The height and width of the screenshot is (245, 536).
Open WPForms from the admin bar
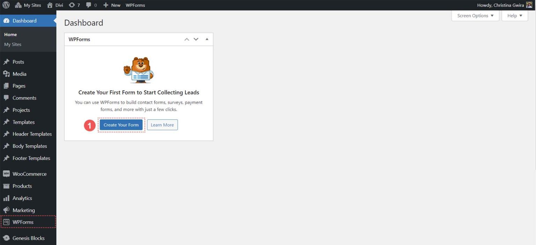pos(135,5)
